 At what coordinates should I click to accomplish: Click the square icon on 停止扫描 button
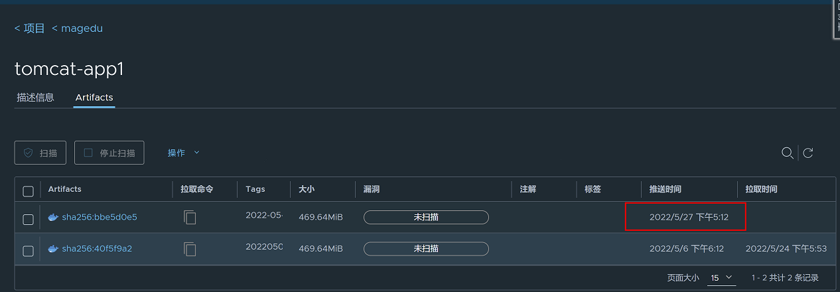pyautogui.click(x=88, y=153)
